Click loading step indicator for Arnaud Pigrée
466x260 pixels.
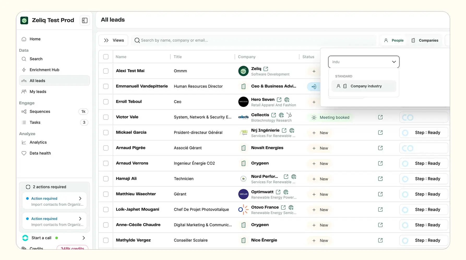424,148
